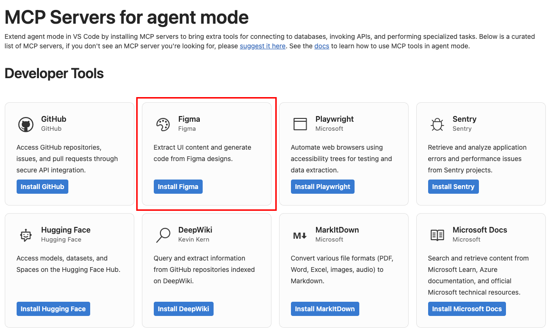Click the 'Access GitHub repositories' description

pyautogui.click(x=67, y=159)
